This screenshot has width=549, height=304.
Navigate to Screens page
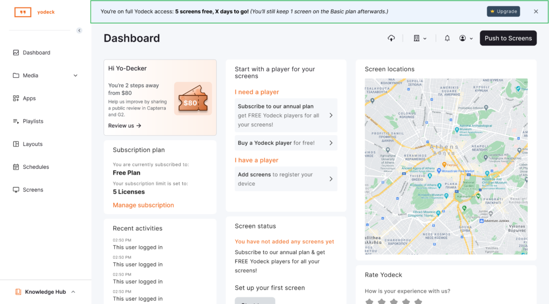coord(33,190)
